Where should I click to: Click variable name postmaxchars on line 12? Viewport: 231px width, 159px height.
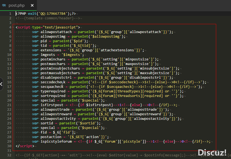pos(53,64)
